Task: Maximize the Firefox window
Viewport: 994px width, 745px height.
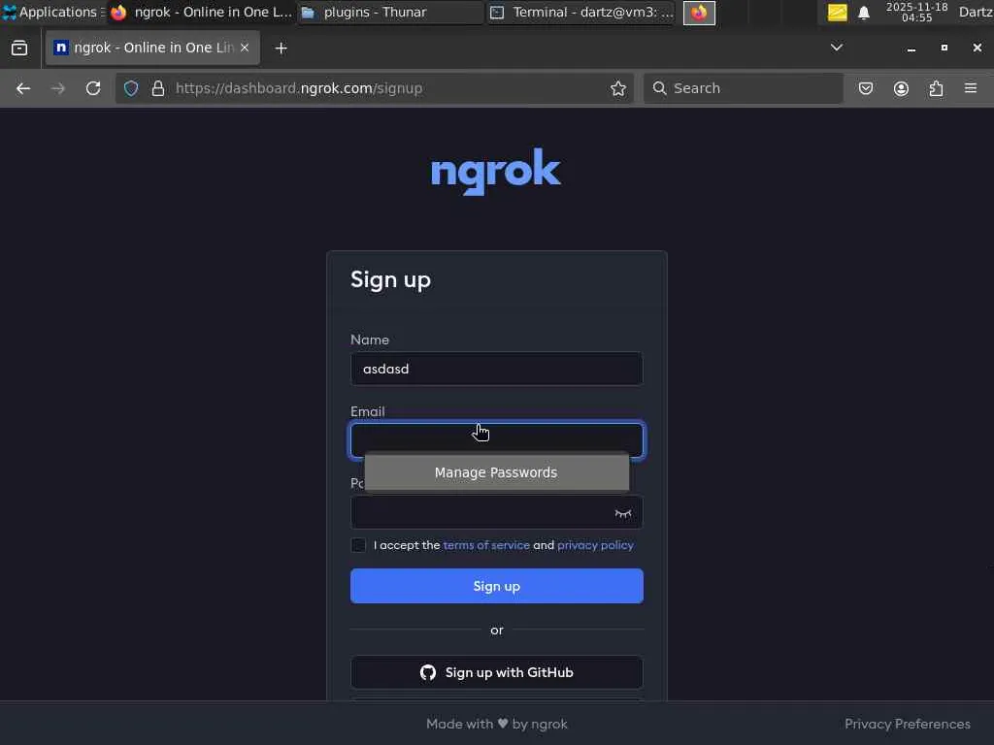Action: tap(944, 48)
